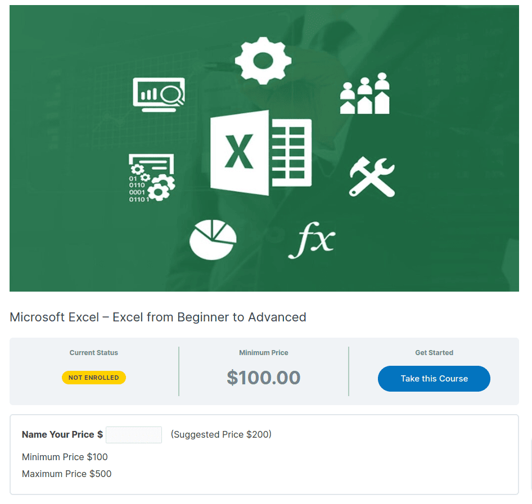Image resolution: width=532 pixels, height=504 pixels.
Task: Click the Maximum Price $500 text
Action: pos(67,474)
